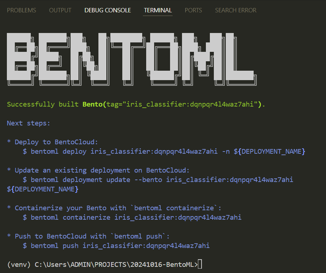Click the Update an existing deployment line

98,170
